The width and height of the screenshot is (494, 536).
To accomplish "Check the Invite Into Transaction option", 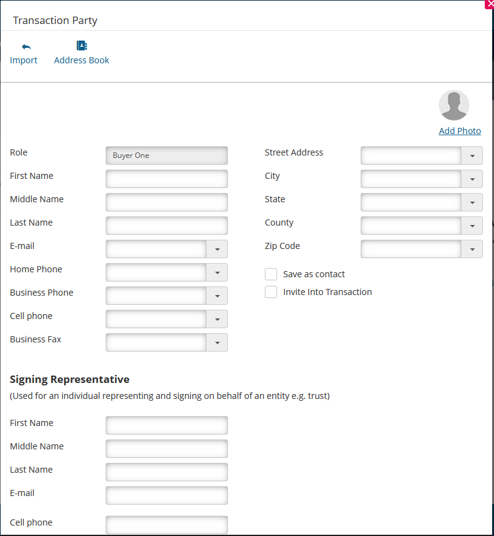I will (x=271, y=292).
